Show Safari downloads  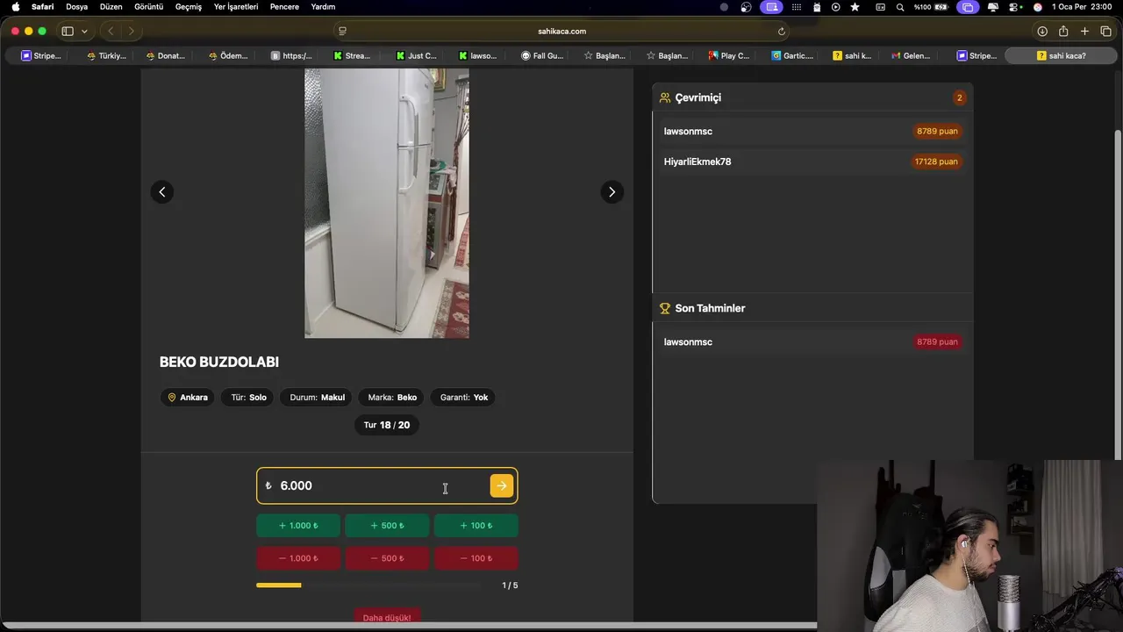1042,31
